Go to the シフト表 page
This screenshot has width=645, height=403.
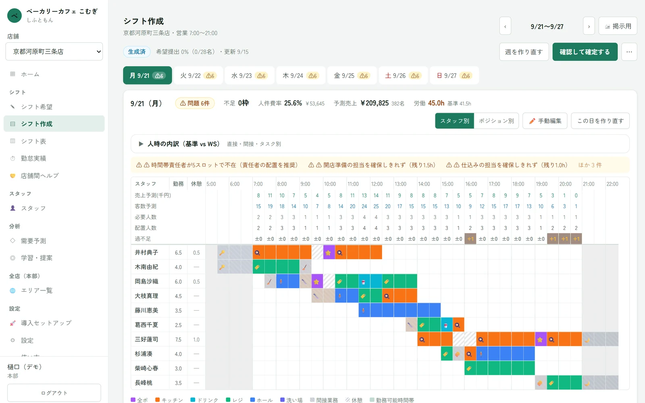pyautogui.click(x=54, y=141)
